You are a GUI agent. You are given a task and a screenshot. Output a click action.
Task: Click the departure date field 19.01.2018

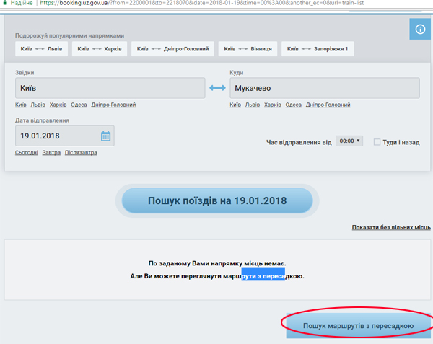click(x=56, y=136)
